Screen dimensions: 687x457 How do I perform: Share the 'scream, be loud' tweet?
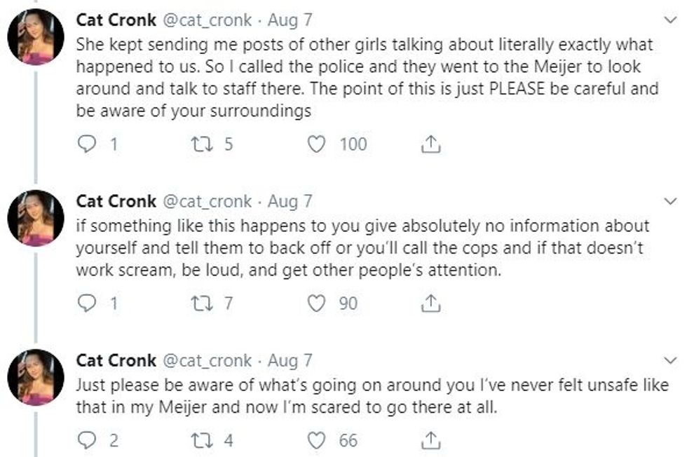point(430,303)
